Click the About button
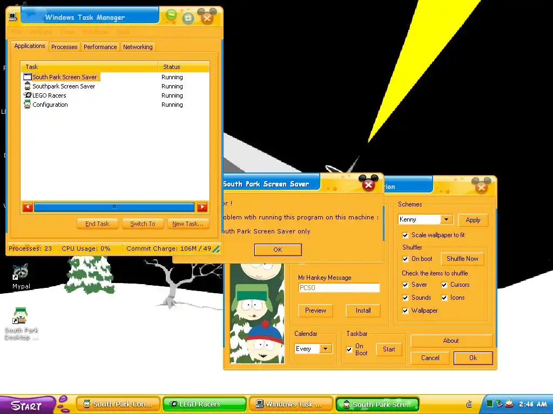Image resolution: width=553 pixels, height=414 pixels. (x=451, y=341)
